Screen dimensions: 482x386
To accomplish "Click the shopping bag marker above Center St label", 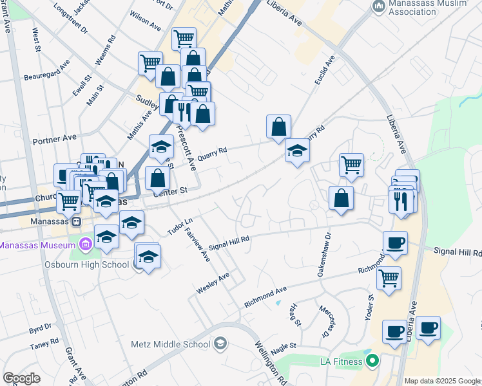I will tap(157, 179).
